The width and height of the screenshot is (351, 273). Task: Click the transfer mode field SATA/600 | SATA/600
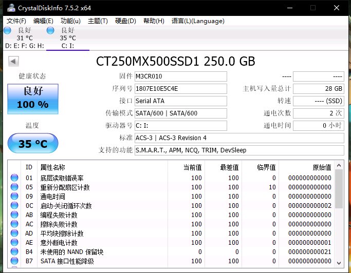click(181, 113)
